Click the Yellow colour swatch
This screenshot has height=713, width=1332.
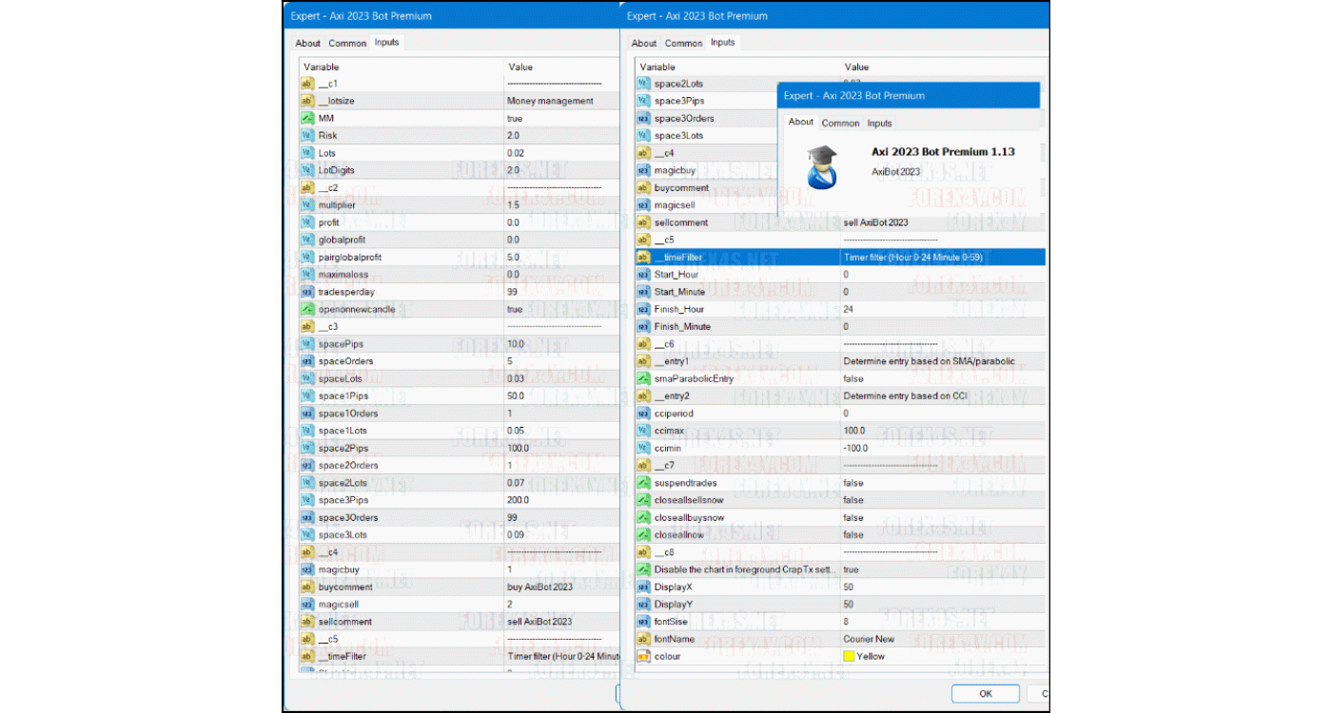849,656
